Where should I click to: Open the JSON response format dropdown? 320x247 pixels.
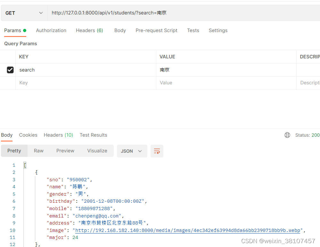tap(132, 151)
